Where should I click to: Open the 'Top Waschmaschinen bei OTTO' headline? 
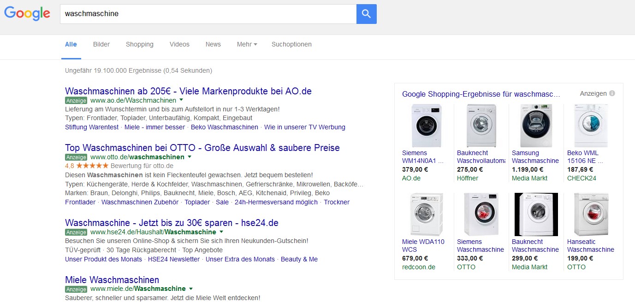(x=202, y=148)
